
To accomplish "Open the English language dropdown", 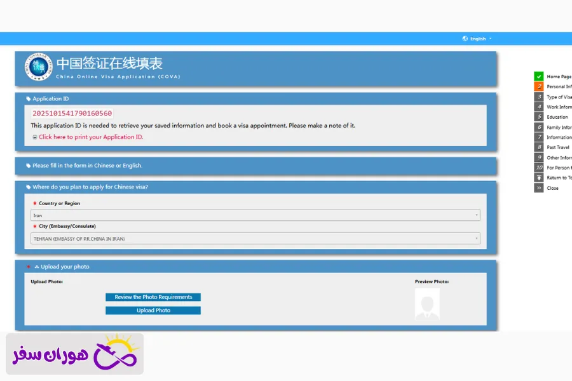I will 480,39.
